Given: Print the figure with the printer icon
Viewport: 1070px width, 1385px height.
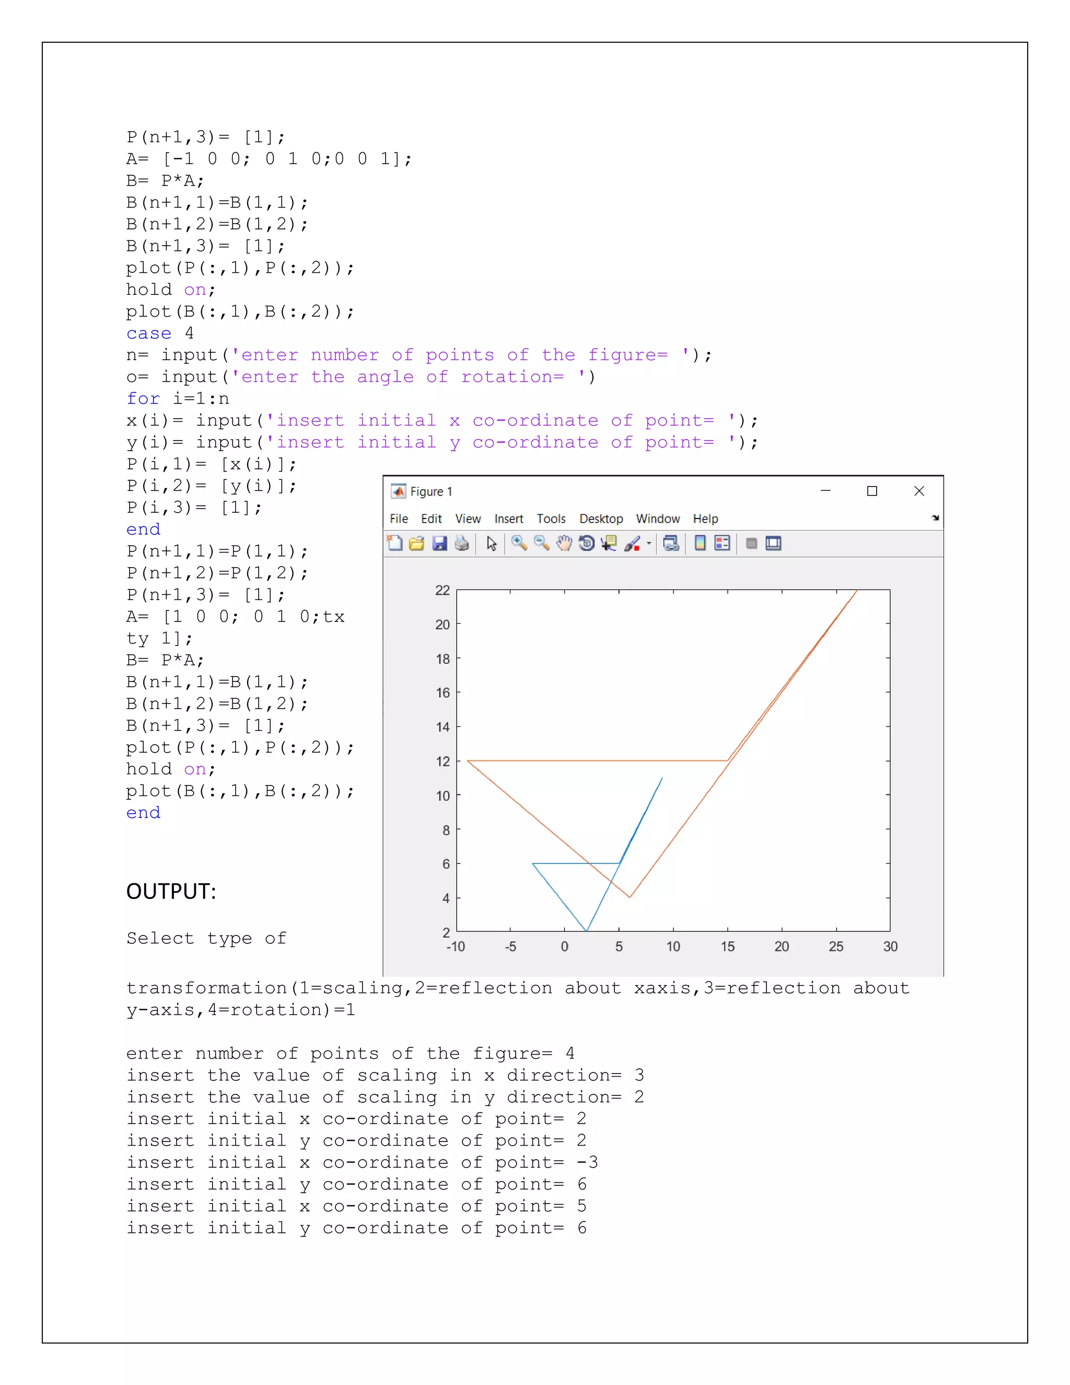Looking at the screenshot, I should click(462, 544).
